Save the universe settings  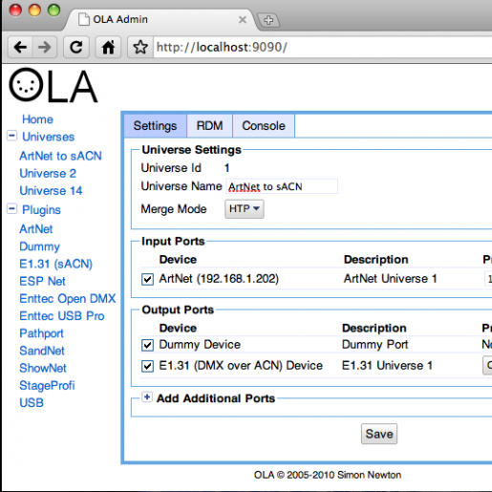(379, 434)
